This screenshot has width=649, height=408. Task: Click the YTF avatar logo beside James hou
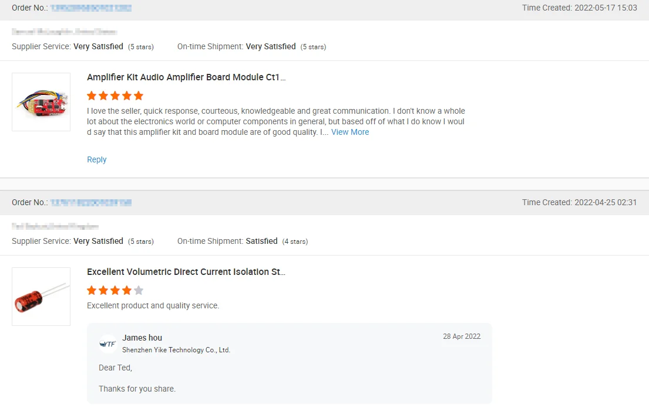pos(107,344)
